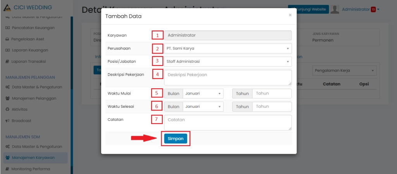The width and height of the screenshot is (397, 174).
Task: Click the Aktivitas recycle icon
Action: tap(7, 110)
